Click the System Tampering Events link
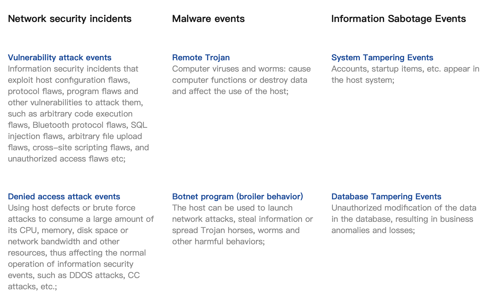Image resolution: width=485 pixels, height=299 pixels. pyautogui.click(x=382, y=57)
